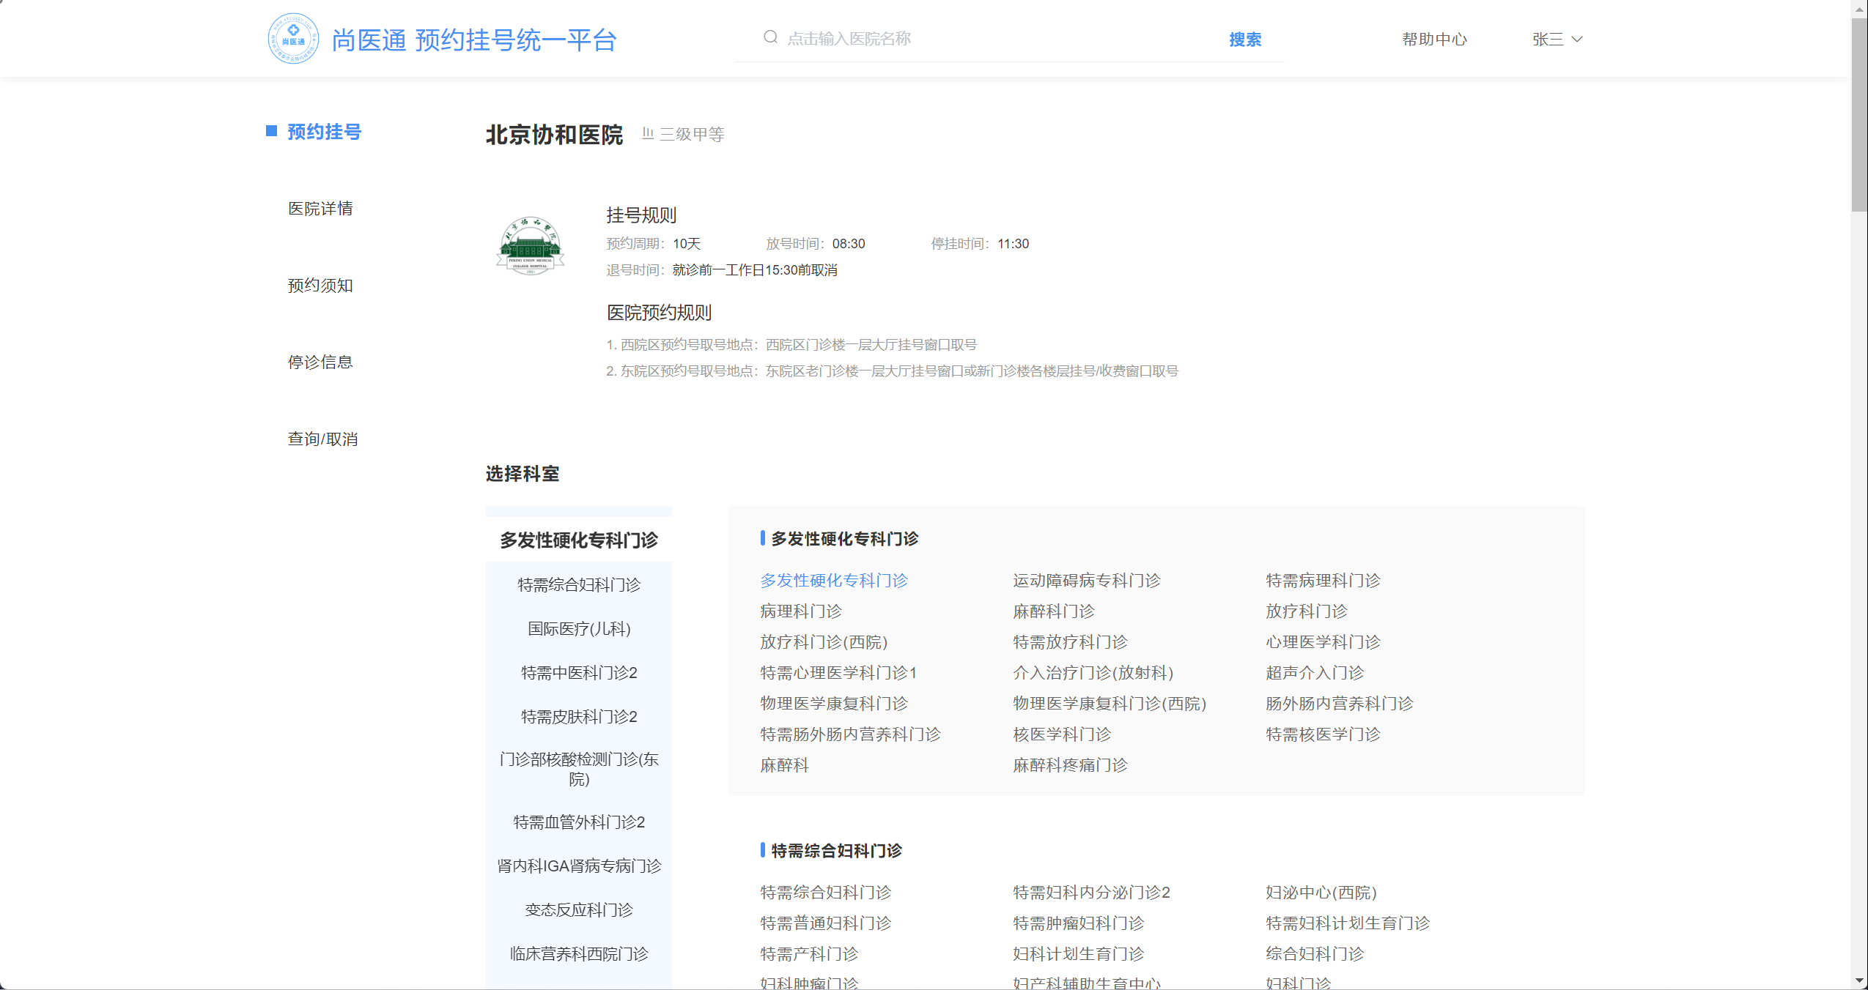Screen dimensions: 1868x990
Task: Click the 北京协和医院 hospital name heading
Action: click(554, 135)
